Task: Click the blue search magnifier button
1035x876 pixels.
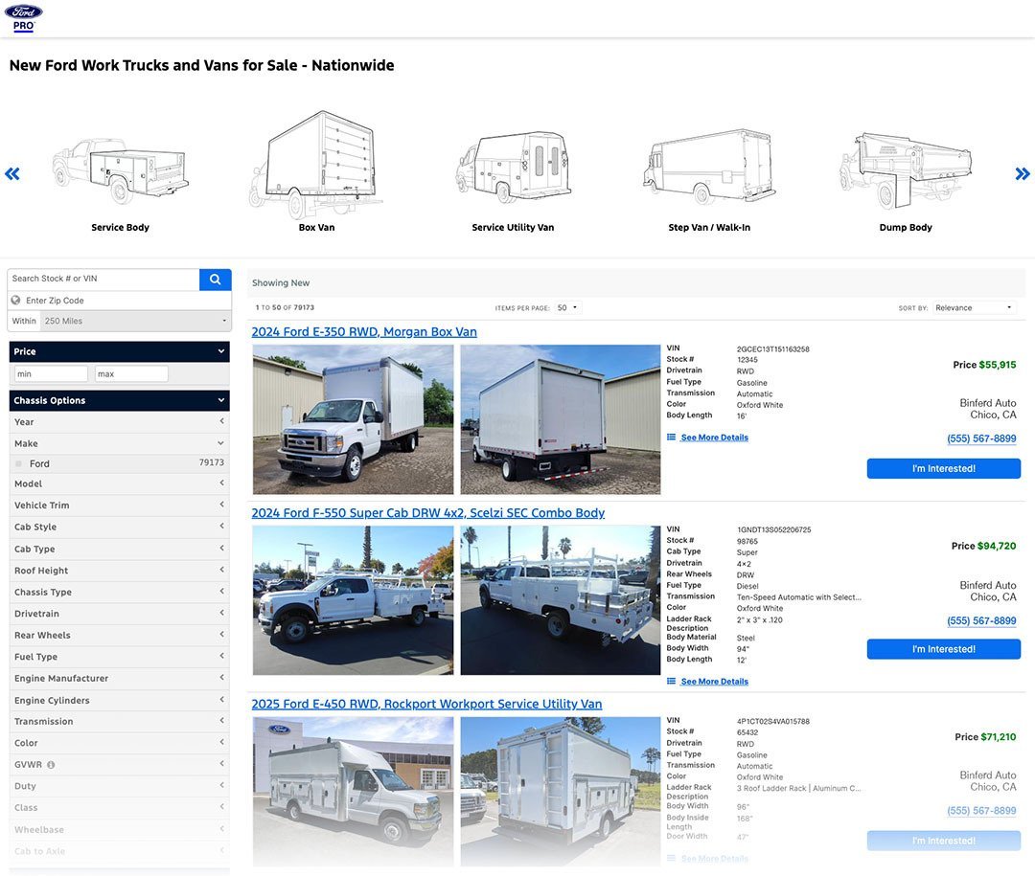Action: click(215, 280)
